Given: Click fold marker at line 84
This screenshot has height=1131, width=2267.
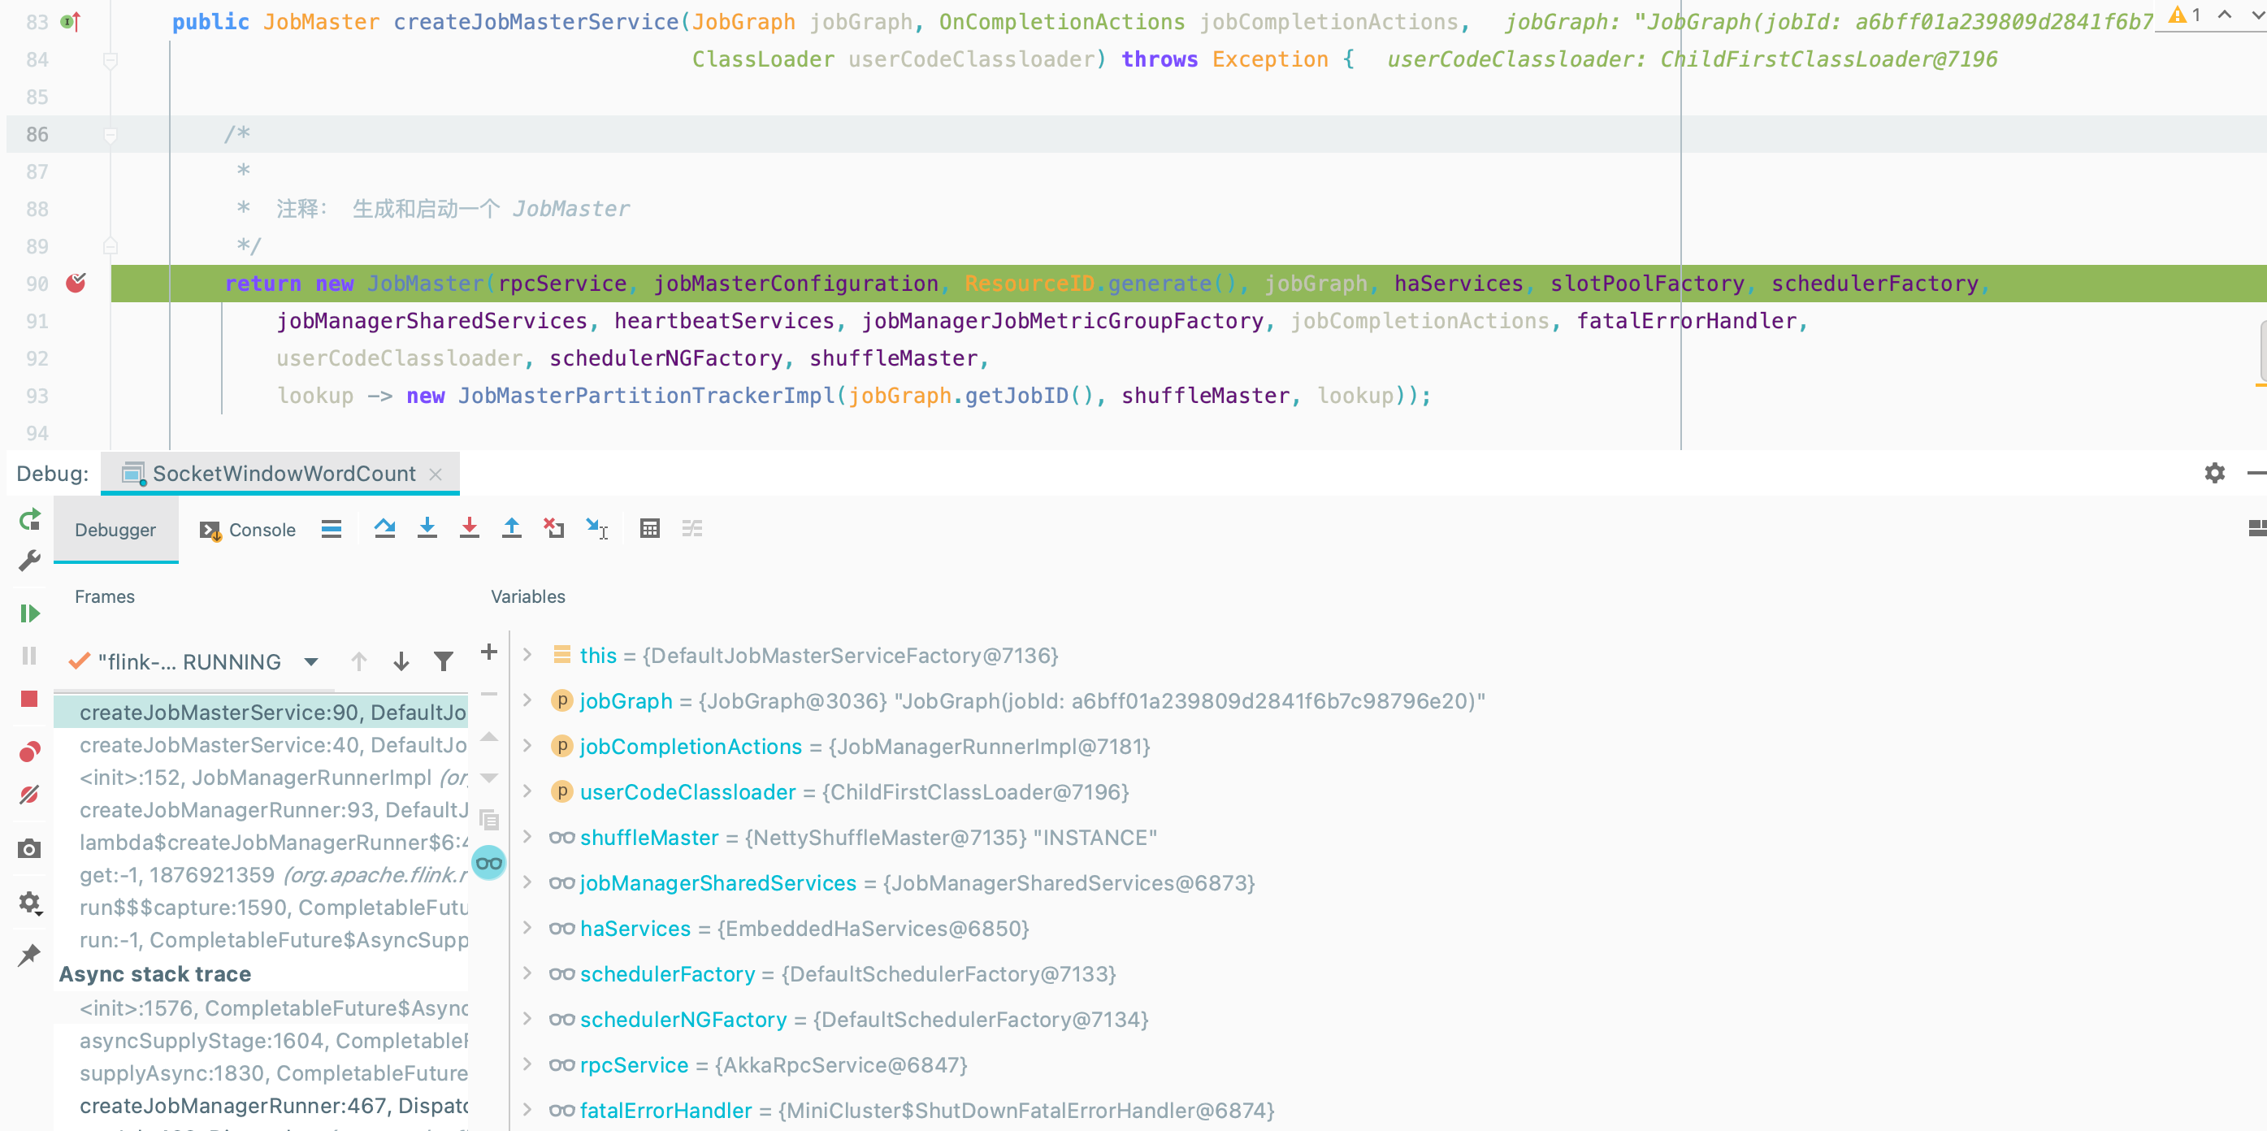Looking at the screenshot, I should 110,60.
